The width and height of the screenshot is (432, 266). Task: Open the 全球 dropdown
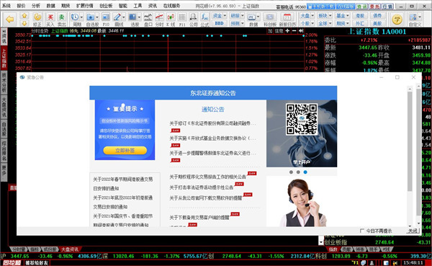325,23
